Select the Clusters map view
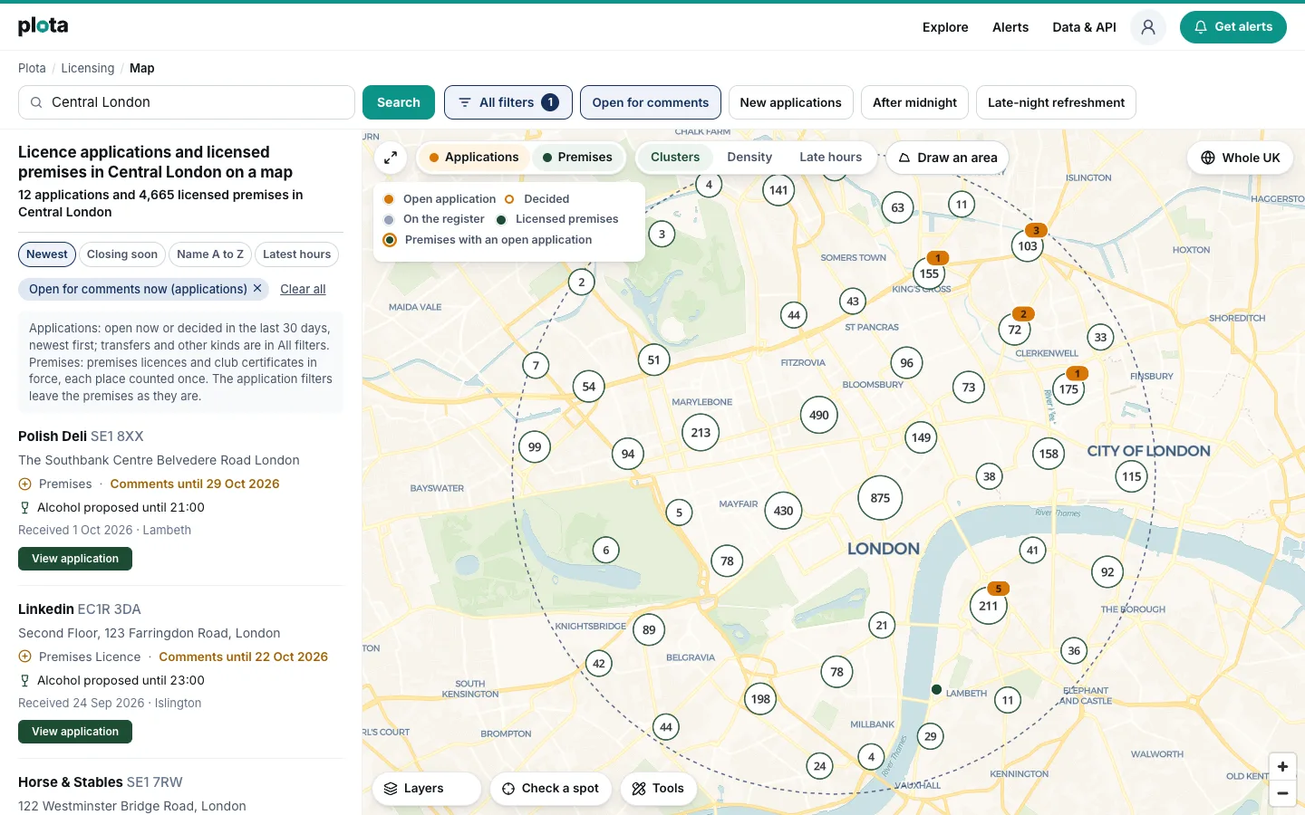The height and width of the screenshot is (815, 1305). pyautogui.click(x=675, y=158)
